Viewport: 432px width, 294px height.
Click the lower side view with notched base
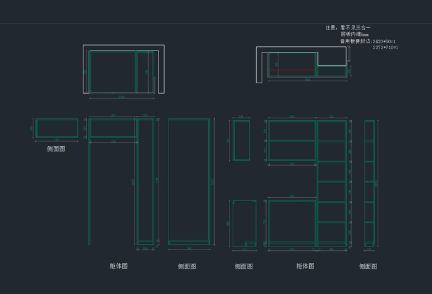pos(243,223)
